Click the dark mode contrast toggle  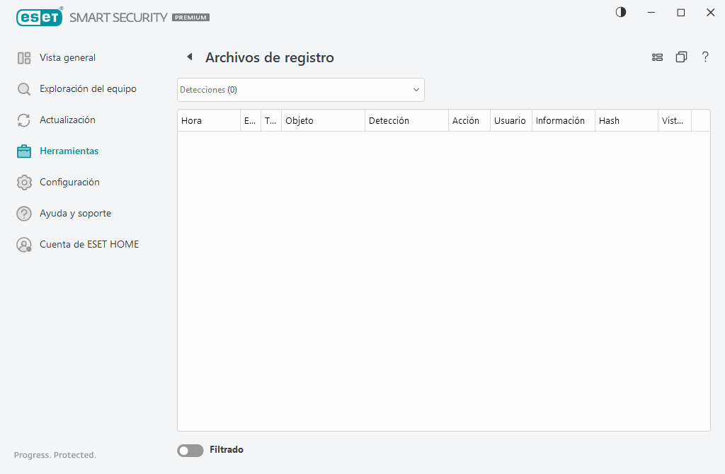(620, 12)
